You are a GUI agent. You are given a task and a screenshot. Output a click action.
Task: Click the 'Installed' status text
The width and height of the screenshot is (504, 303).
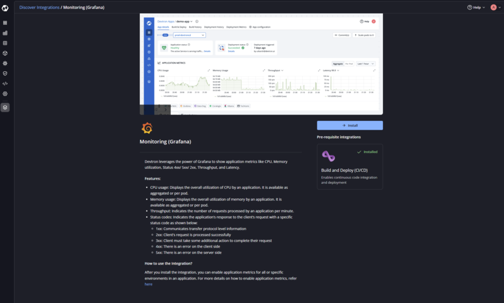coord(370,152)
